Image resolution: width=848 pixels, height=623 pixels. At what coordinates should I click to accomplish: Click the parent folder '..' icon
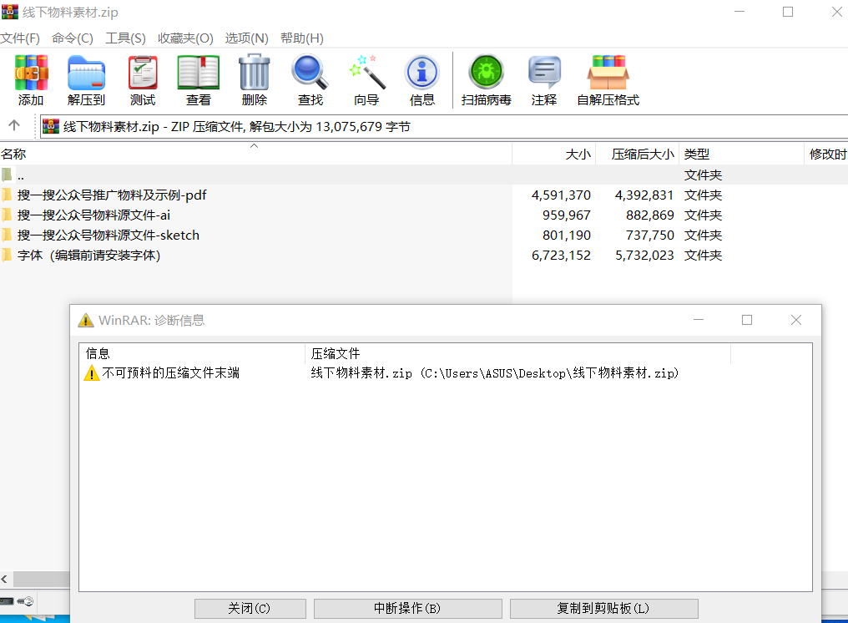7,175
